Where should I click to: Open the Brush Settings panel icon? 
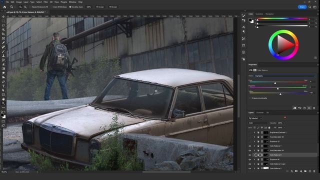click(243, 15)
